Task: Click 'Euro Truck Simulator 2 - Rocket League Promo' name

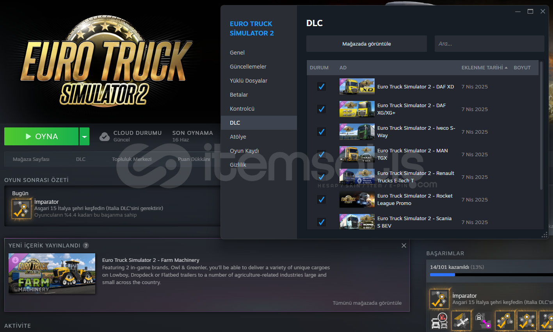Action: (415, 200)
